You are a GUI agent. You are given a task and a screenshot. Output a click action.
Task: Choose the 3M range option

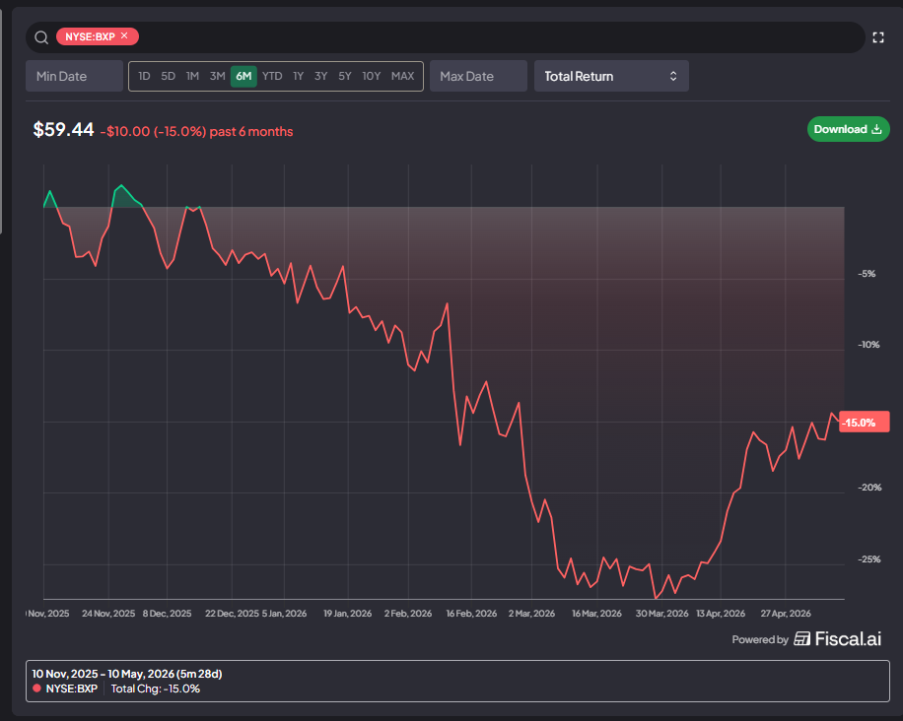pyautogui.click(x=217, y=76)
